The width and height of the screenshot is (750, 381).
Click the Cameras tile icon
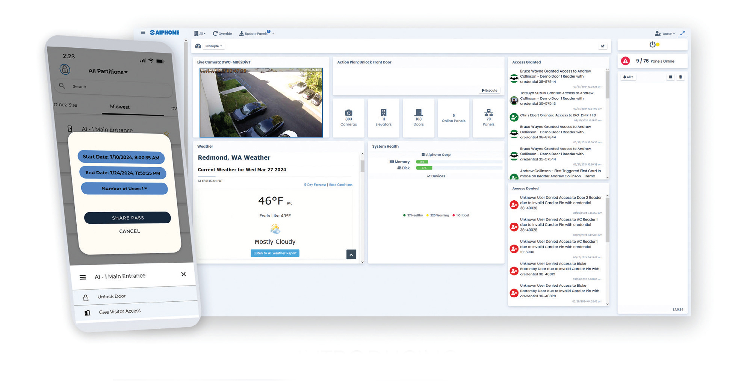pyautogui.click(x=349, y=113)
